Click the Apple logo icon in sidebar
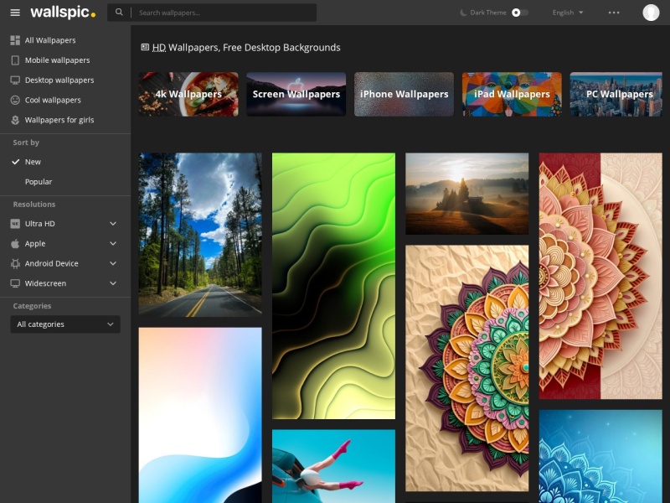The image size is (670, 503). pos(15,243)
